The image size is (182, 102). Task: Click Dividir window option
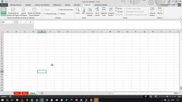(119, 8)
